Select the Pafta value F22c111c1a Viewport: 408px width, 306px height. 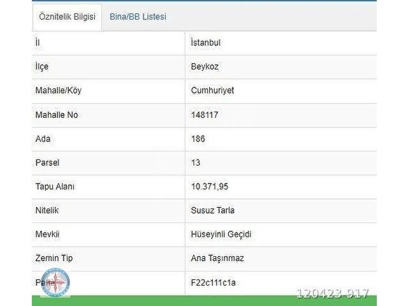click(214, 282)
